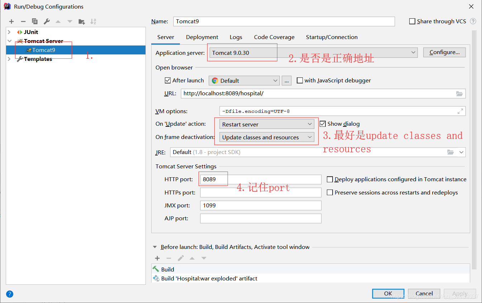Open defaults via wrench toolbar icon

(47, 21)
